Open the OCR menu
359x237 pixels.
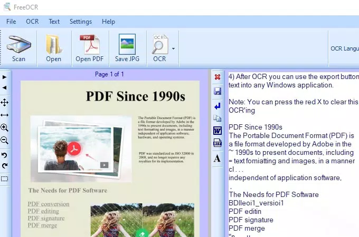point(32,22)
